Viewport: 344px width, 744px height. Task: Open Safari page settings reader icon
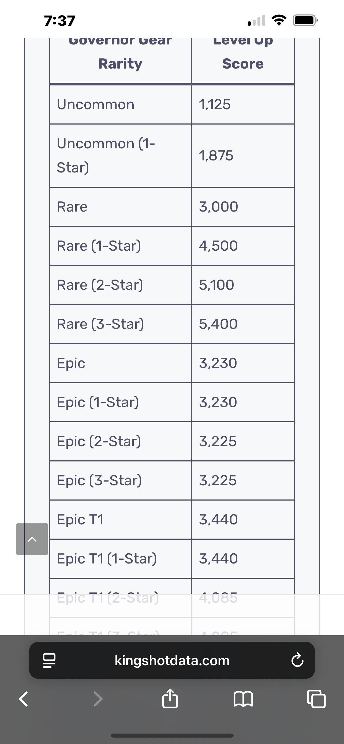point(49,660)
